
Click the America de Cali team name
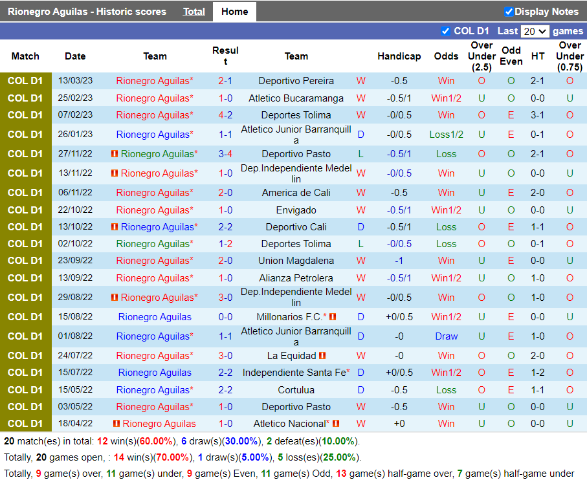(296, 193)
